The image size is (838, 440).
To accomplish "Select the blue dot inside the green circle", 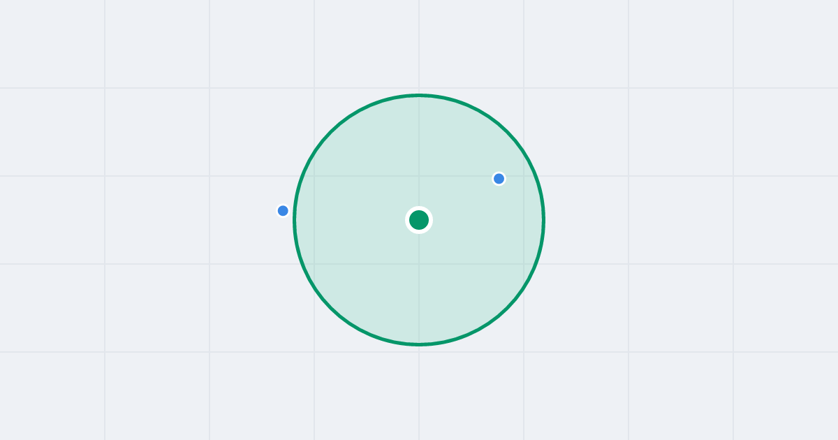I will [x=499, y=179].
